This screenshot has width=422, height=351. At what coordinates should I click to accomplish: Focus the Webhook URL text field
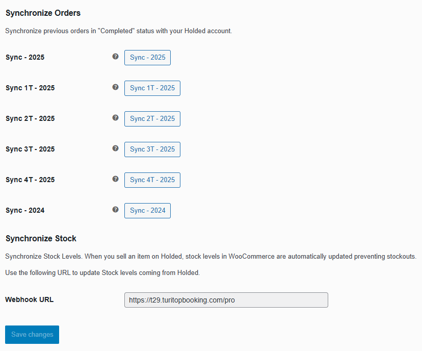point(226,300)
